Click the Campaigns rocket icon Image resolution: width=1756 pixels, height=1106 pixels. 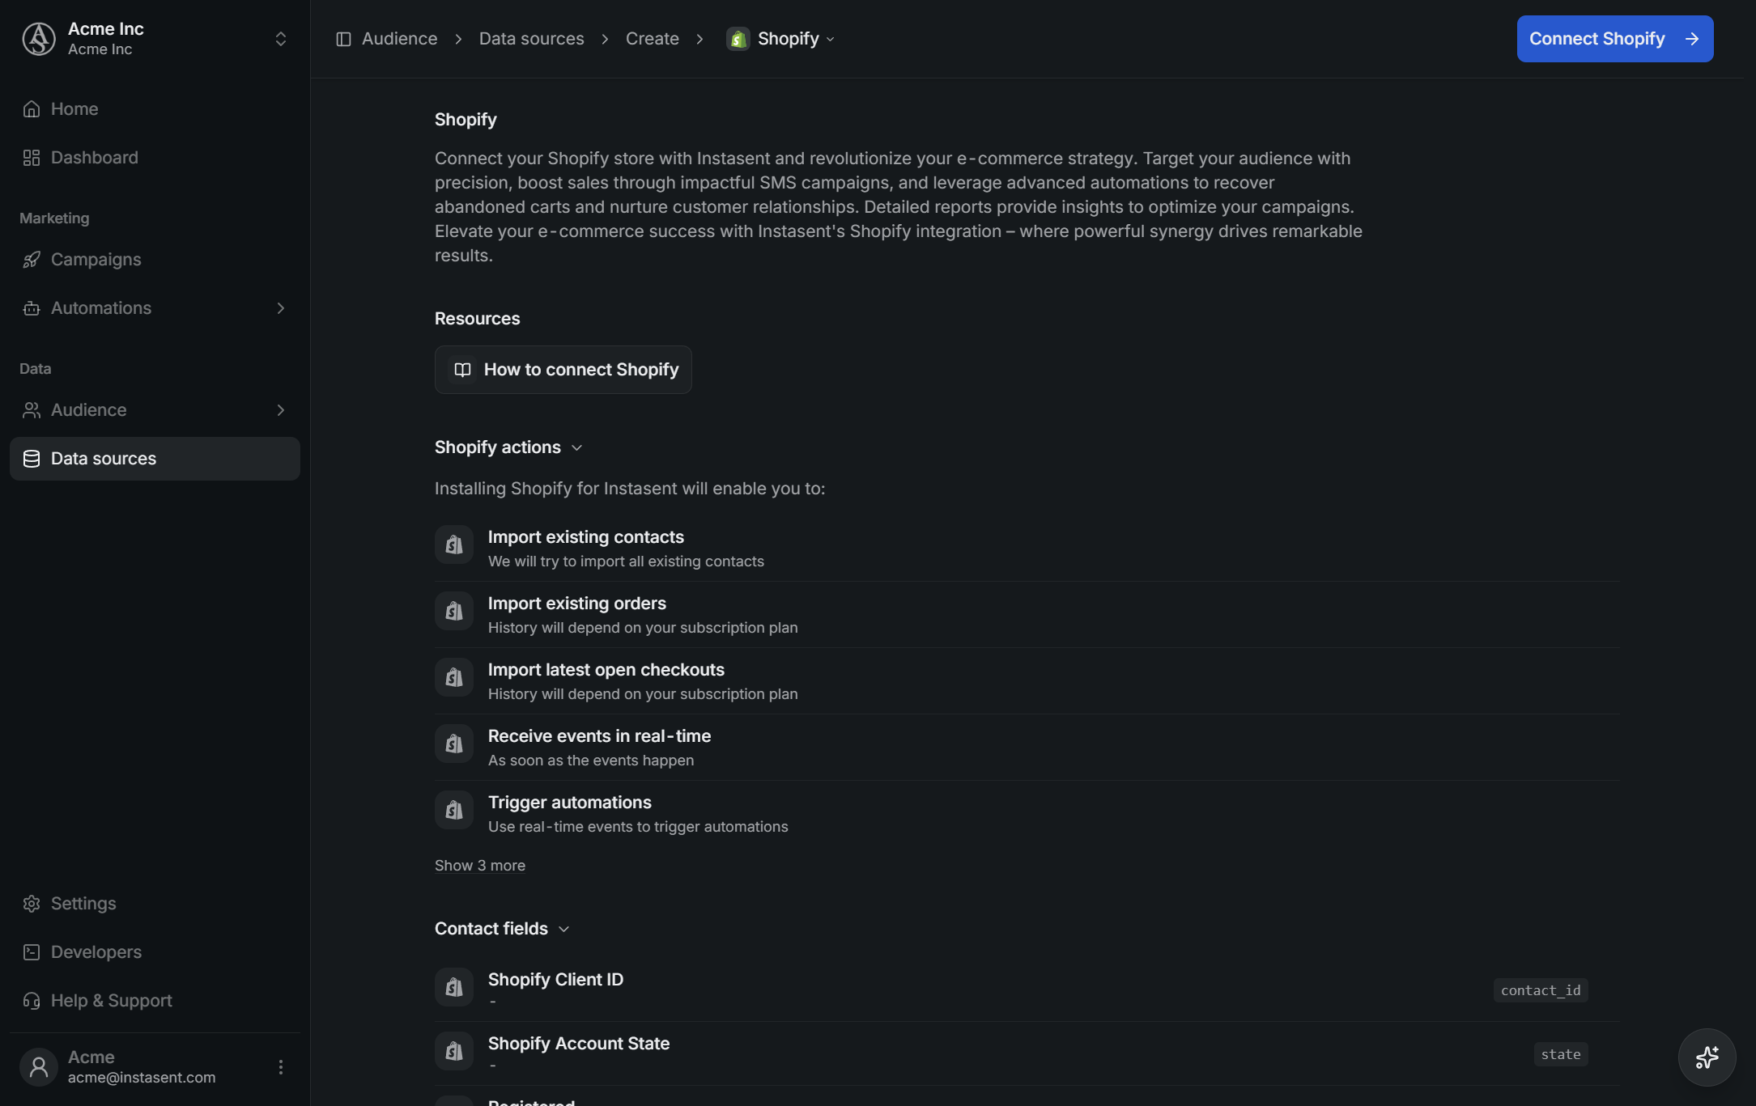pos(32,260)
